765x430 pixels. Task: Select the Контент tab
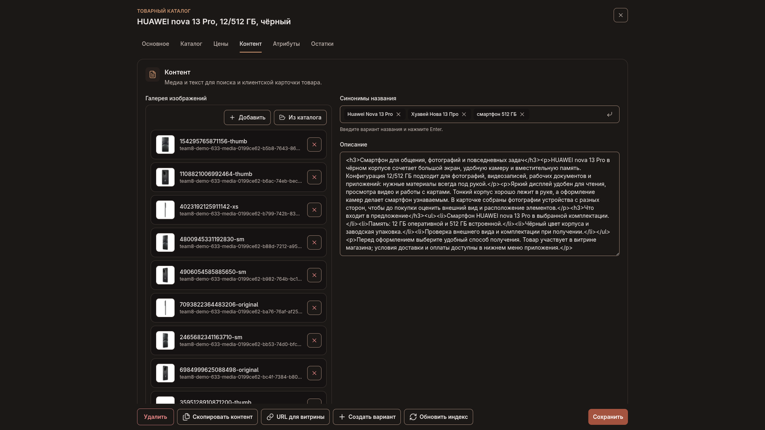click(250, 44)
